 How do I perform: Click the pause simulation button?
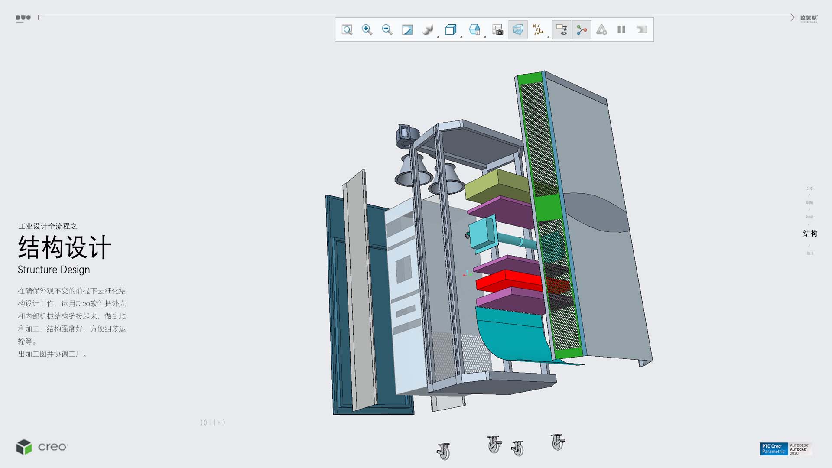point(621,30)
